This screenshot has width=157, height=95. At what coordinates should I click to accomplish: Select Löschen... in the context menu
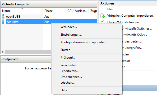67,83
